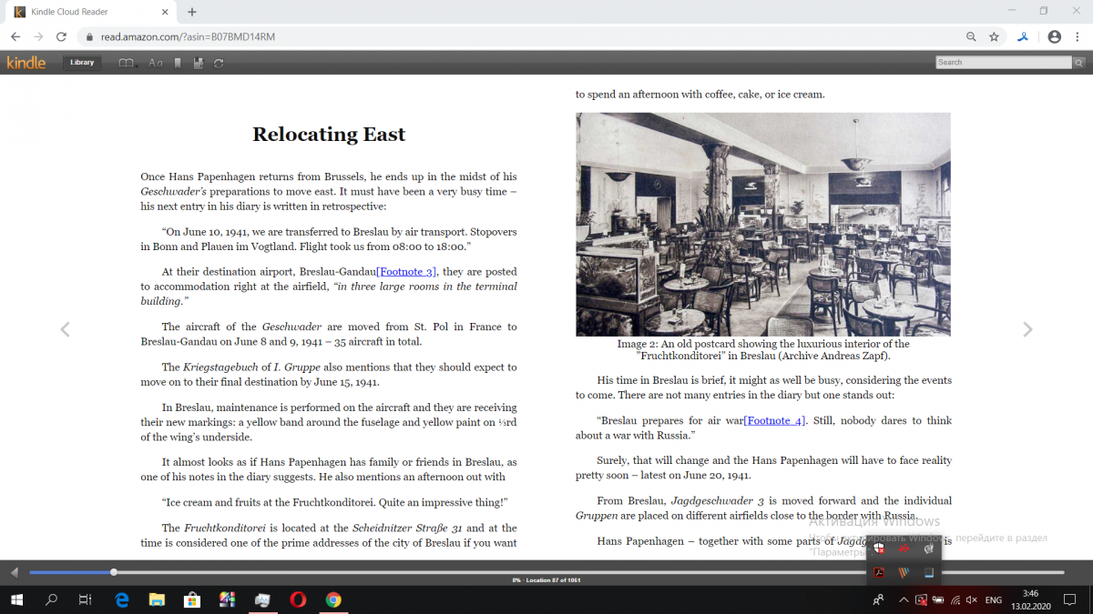Image resolution: width=1093 pixels, height=614 pixels.
Task: Click the Kindle logo
Action: 26,63
